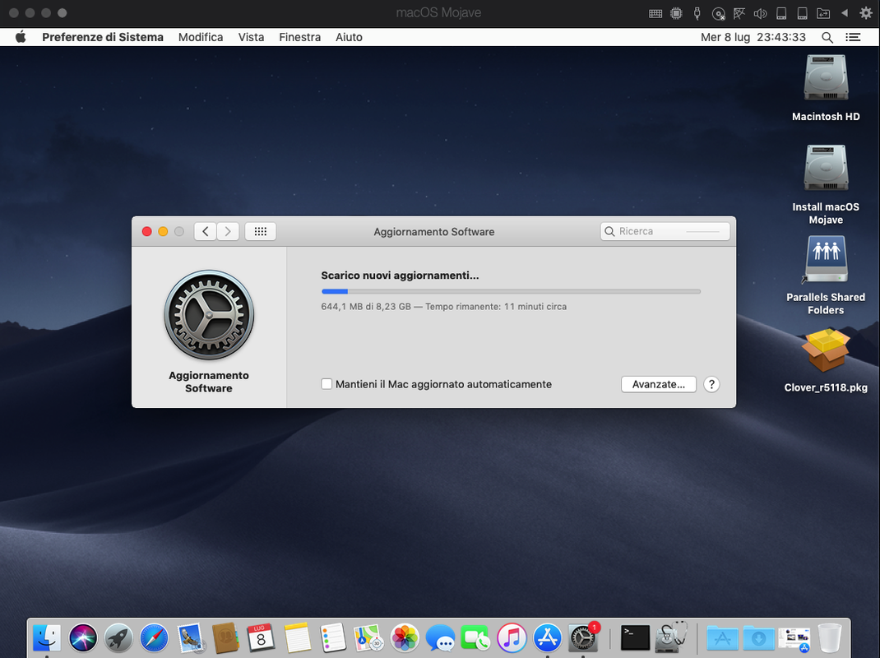Open Finder from the Dock

(x=47, y=638)
